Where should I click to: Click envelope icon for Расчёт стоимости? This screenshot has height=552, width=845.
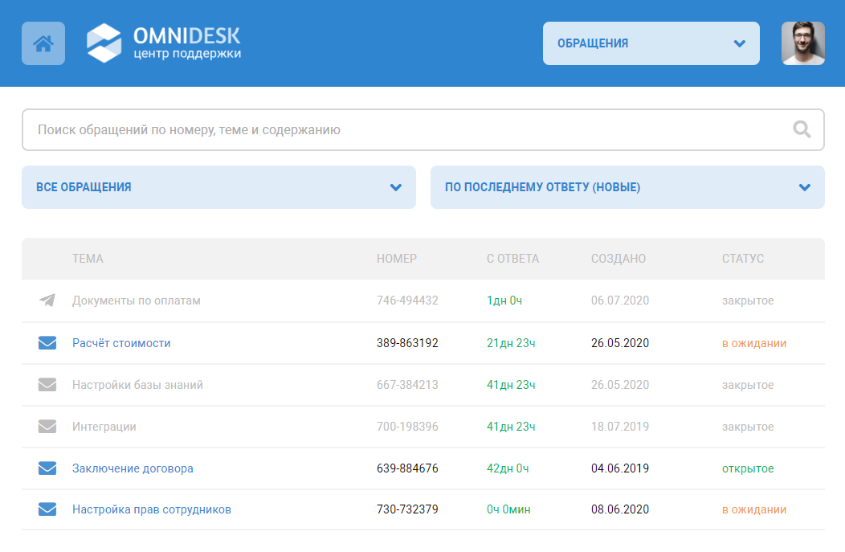pos(47,343)
